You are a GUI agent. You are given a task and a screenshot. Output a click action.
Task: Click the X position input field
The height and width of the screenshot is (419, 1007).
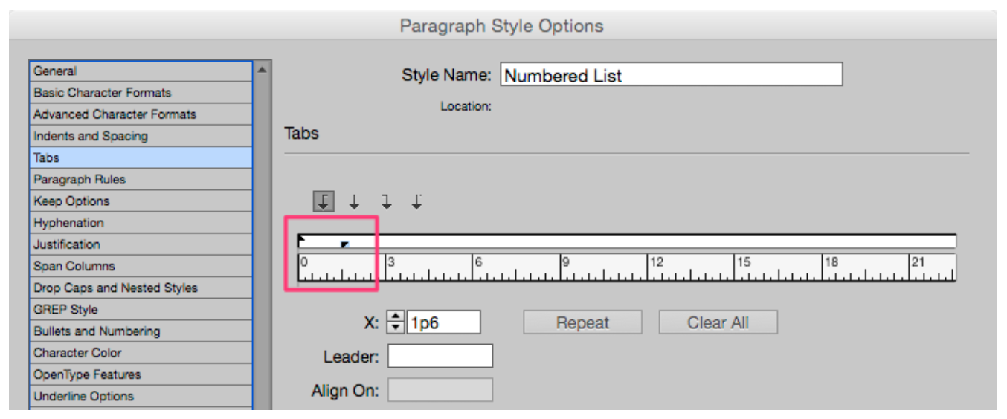(x=443, y=322)
